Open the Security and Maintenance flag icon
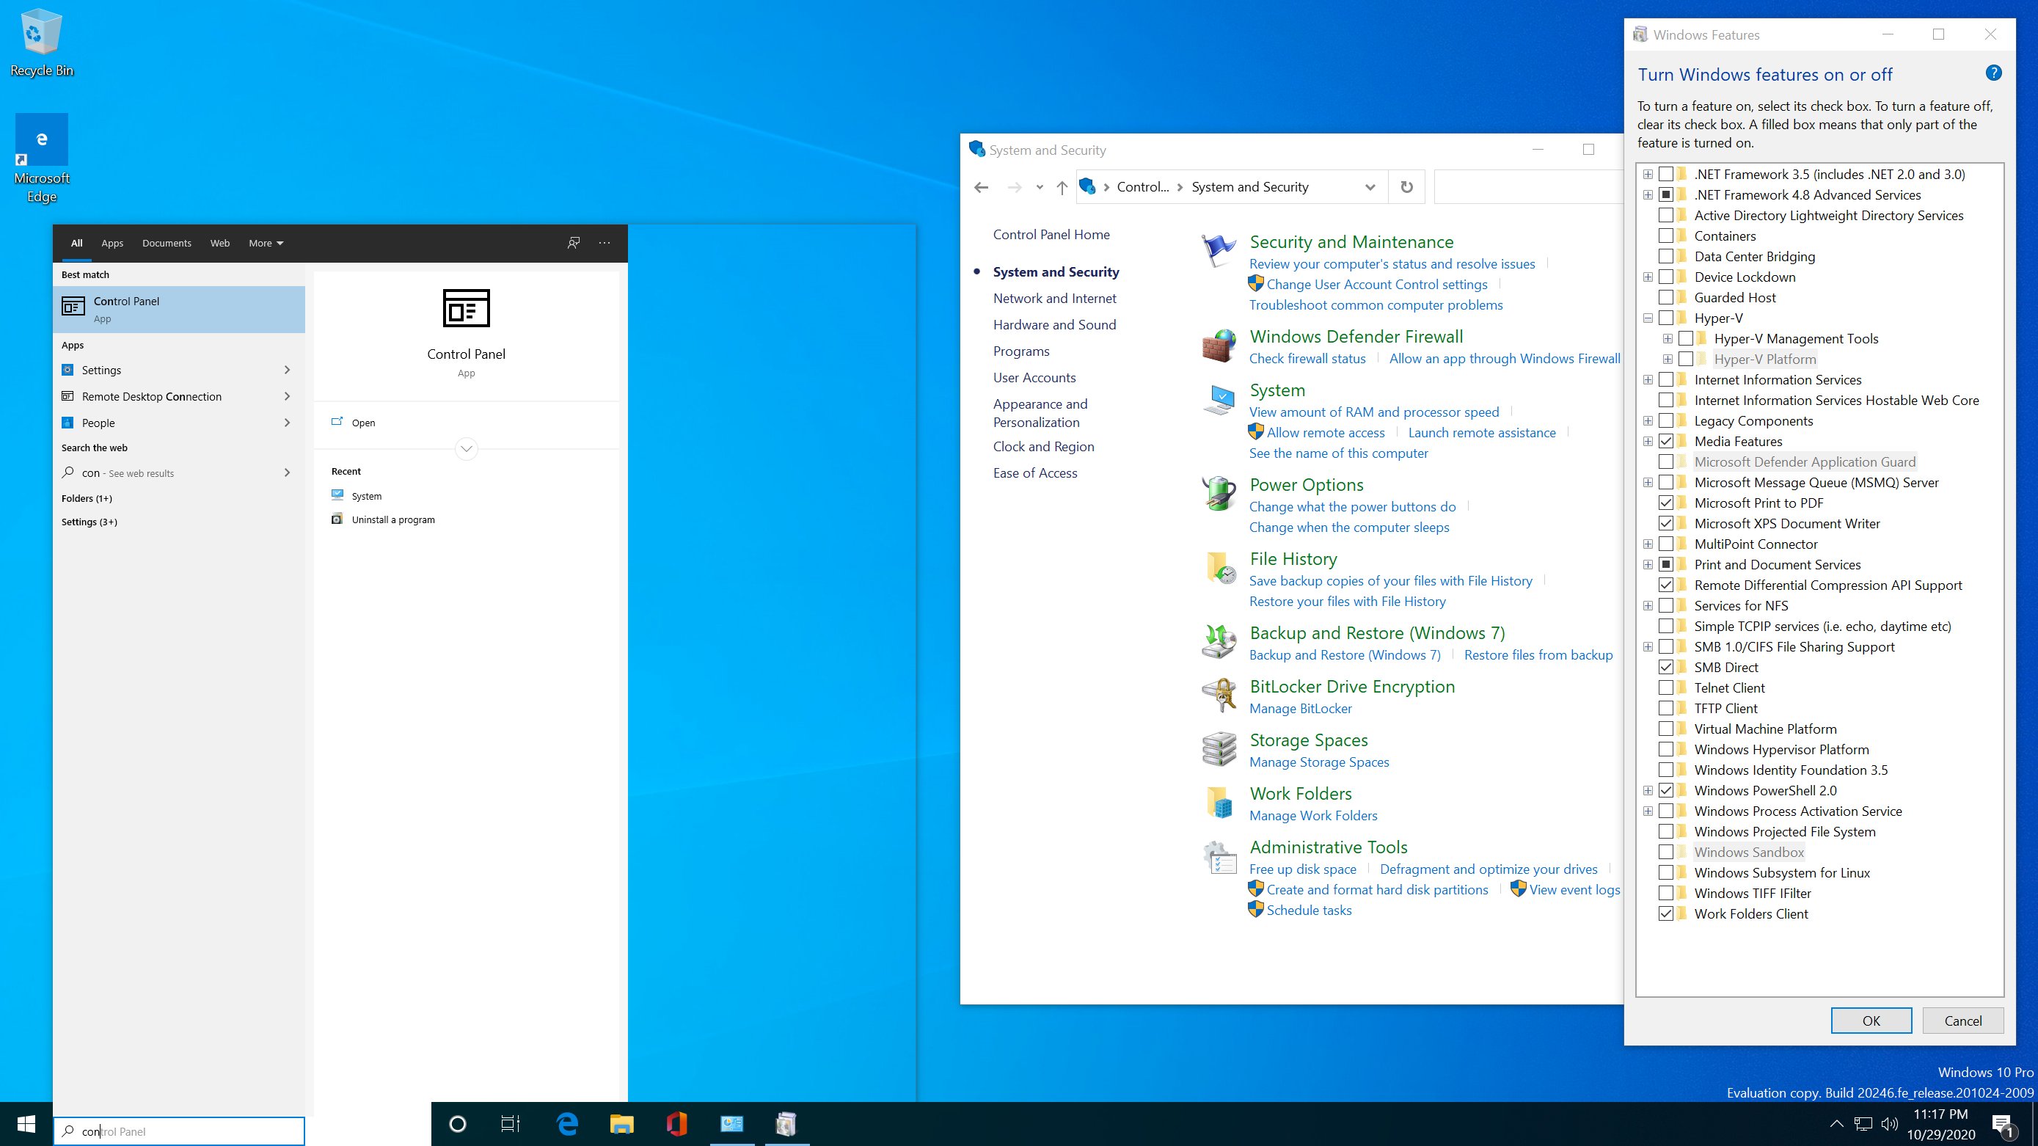 click(x=1219, y=252)
